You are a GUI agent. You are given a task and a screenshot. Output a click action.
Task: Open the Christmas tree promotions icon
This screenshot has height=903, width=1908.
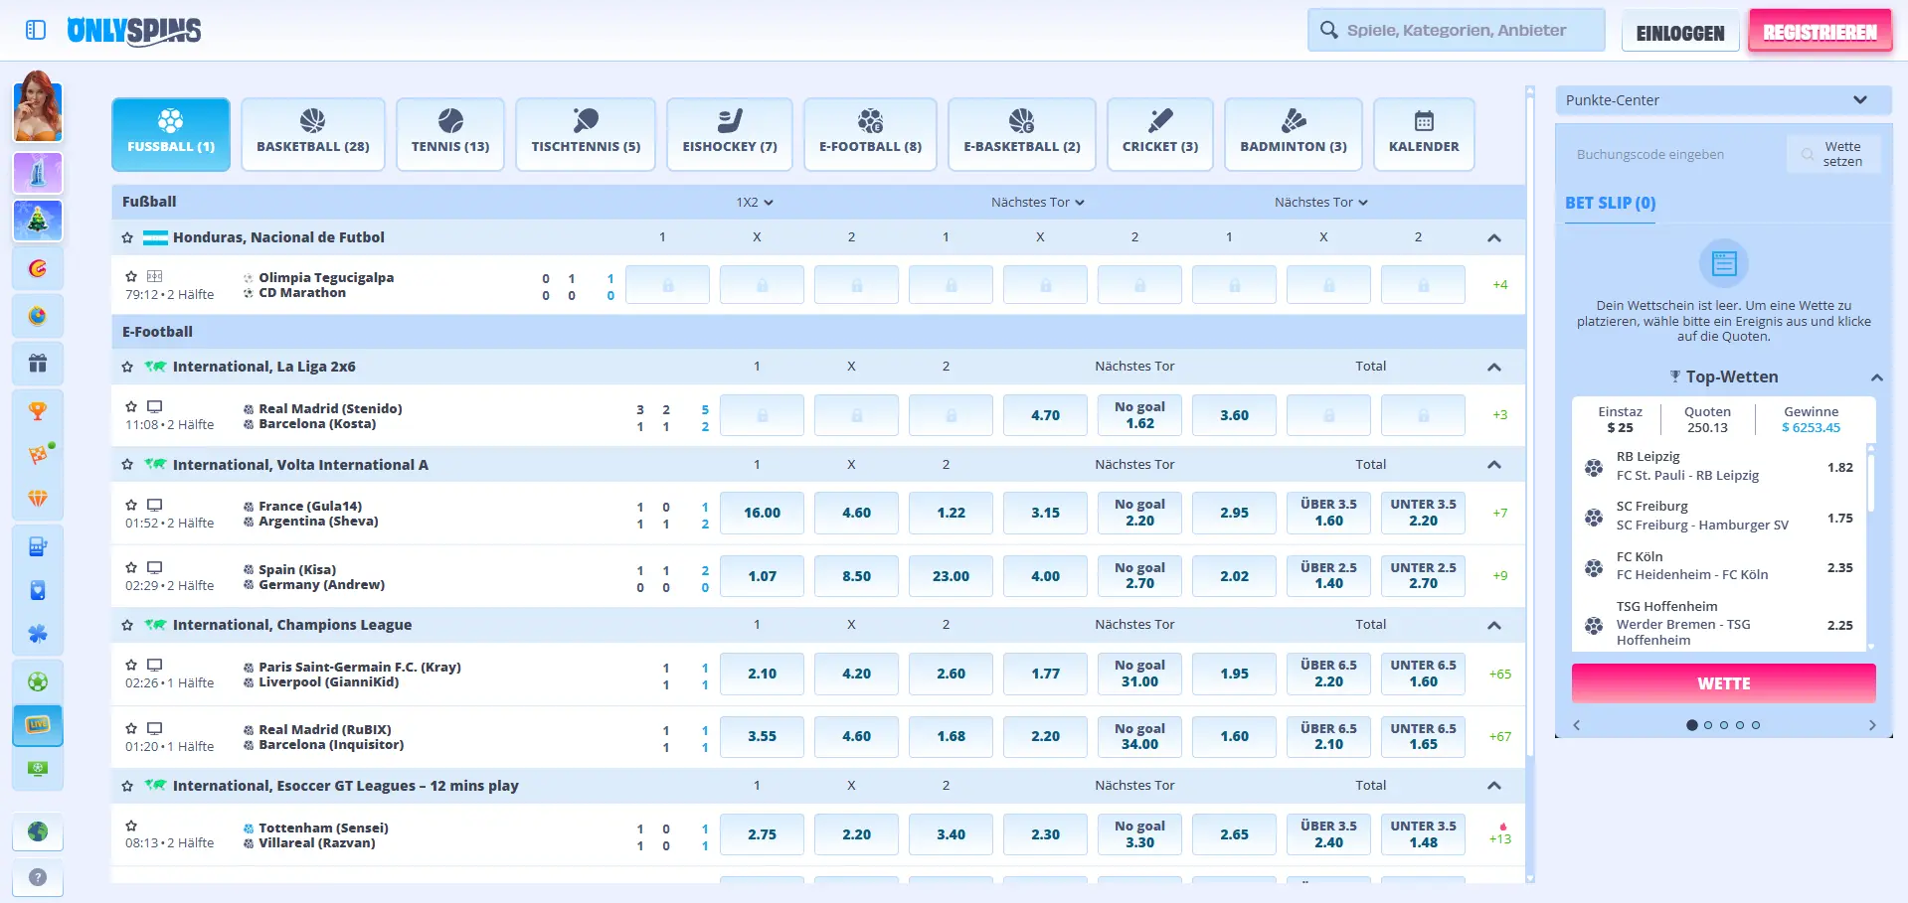(x=37, y=221)
